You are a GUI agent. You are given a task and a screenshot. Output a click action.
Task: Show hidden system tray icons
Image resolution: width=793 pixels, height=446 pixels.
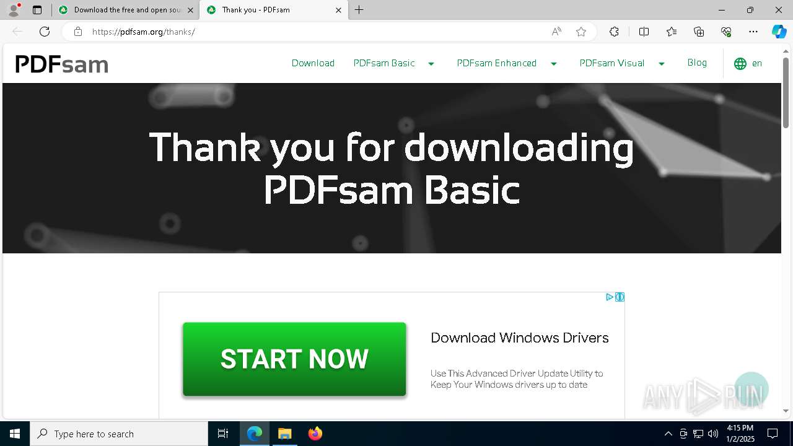[668, 434]
